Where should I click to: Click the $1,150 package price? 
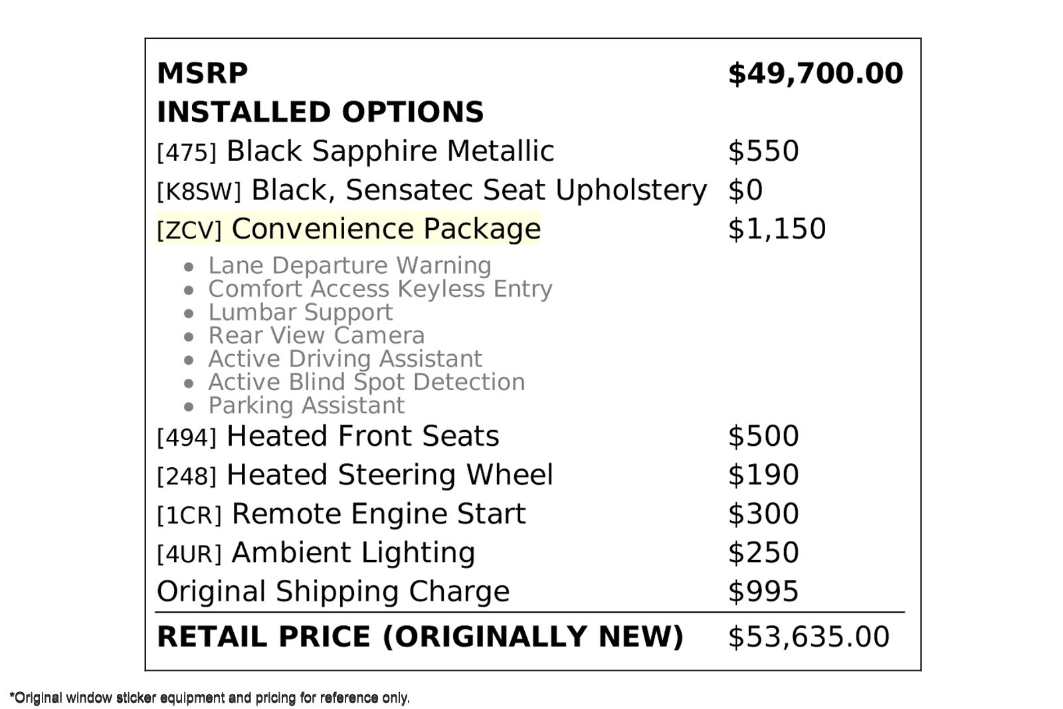[777, 229]
